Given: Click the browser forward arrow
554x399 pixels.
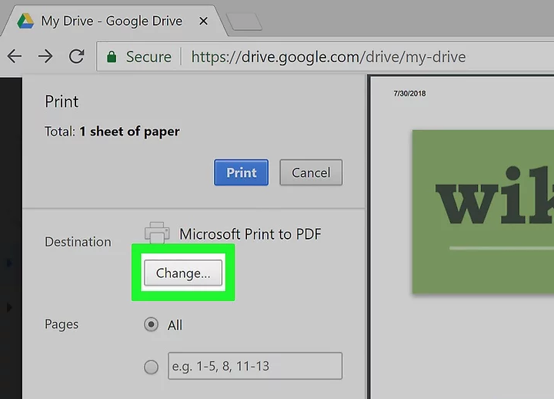Looking at the screenshot, I should coord(45,56).
